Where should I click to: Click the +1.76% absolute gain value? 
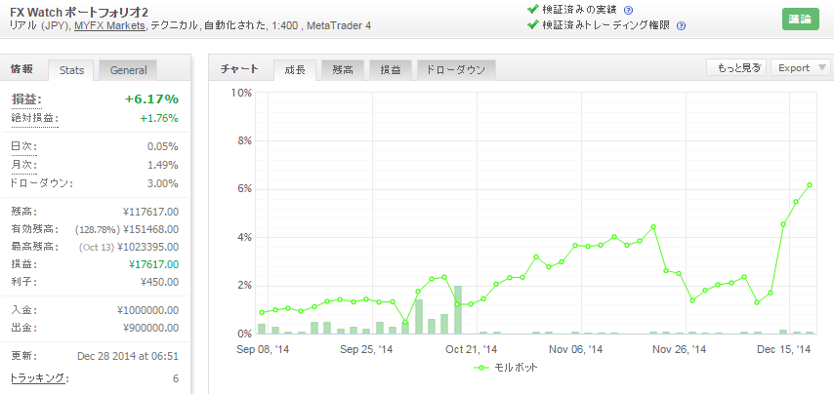pyautogui.click(x=159, y=118)
